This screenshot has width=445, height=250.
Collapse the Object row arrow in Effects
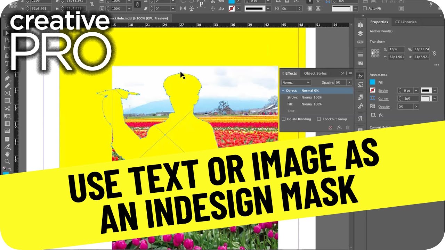[283, 91]
